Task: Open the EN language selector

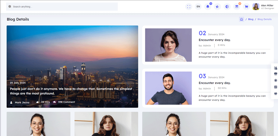Action: 198,7
